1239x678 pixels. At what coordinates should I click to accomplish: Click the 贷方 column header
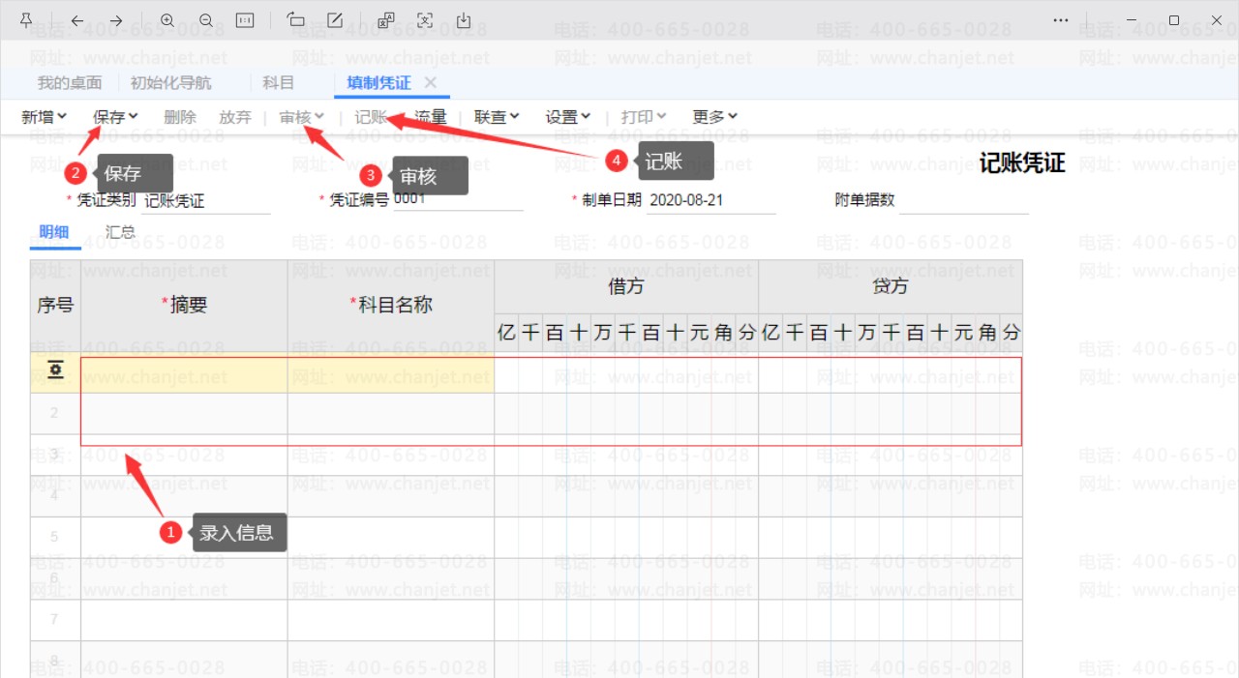(x=891, y=286)
